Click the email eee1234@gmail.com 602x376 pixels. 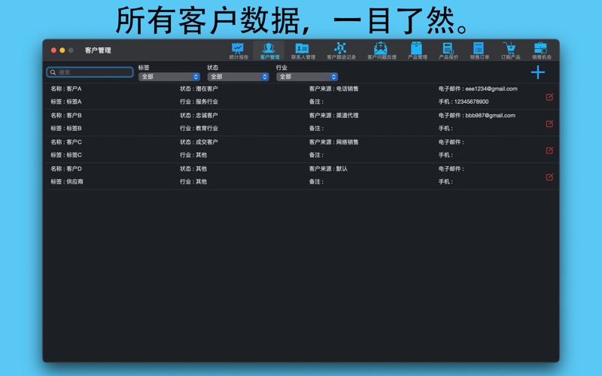click(x=491, y=89)
